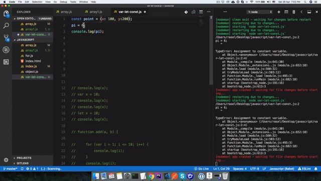Select the terminal 'node' dropdown

tap(260, 12)
